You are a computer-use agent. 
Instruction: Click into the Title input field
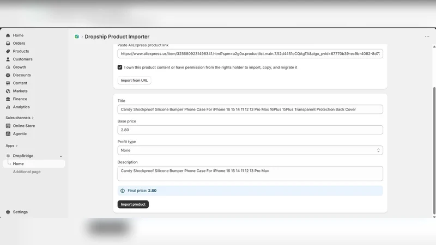[250, 109]
